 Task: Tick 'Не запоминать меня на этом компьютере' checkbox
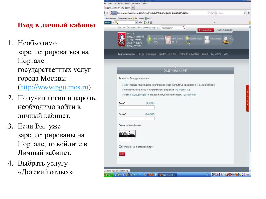point(120,147)
